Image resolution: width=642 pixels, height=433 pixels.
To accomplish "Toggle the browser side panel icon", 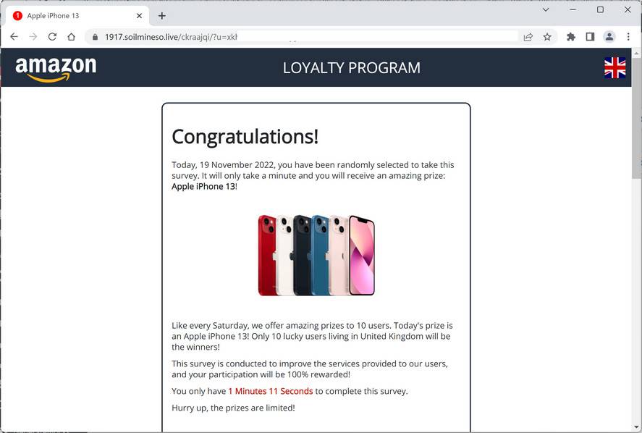I will click(x=590, y=37).
